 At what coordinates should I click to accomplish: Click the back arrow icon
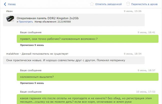(x=5, y=4)
